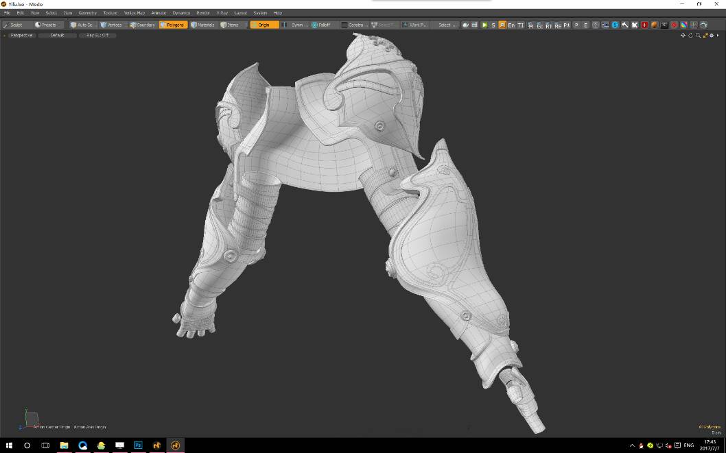Open the Work Plane dropdown
The height and width of the screenshot is (453, 726).
415,25
